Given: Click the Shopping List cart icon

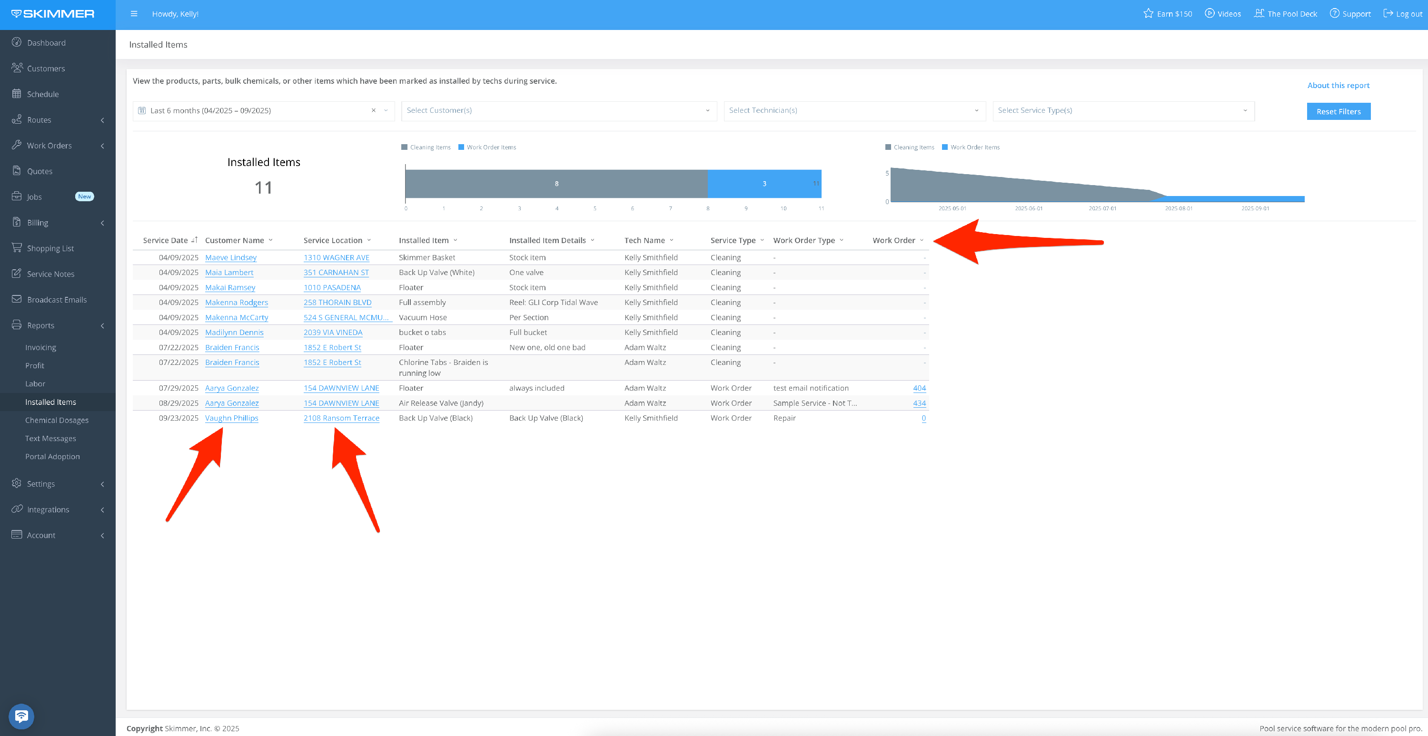Looking at the screenshot, I should pyautogui.click(x=17, y=248).
